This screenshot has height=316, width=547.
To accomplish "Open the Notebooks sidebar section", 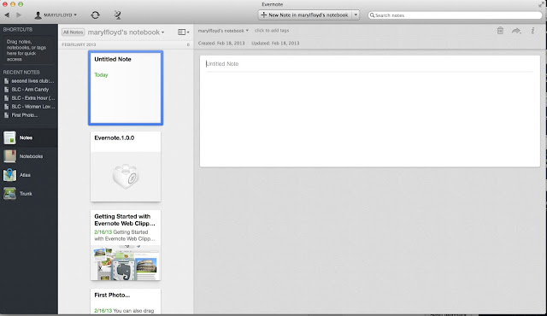I will coord(29,156).
